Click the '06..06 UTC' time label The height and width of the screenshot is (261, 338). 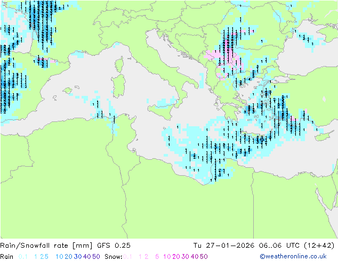(x=279, y=246)
